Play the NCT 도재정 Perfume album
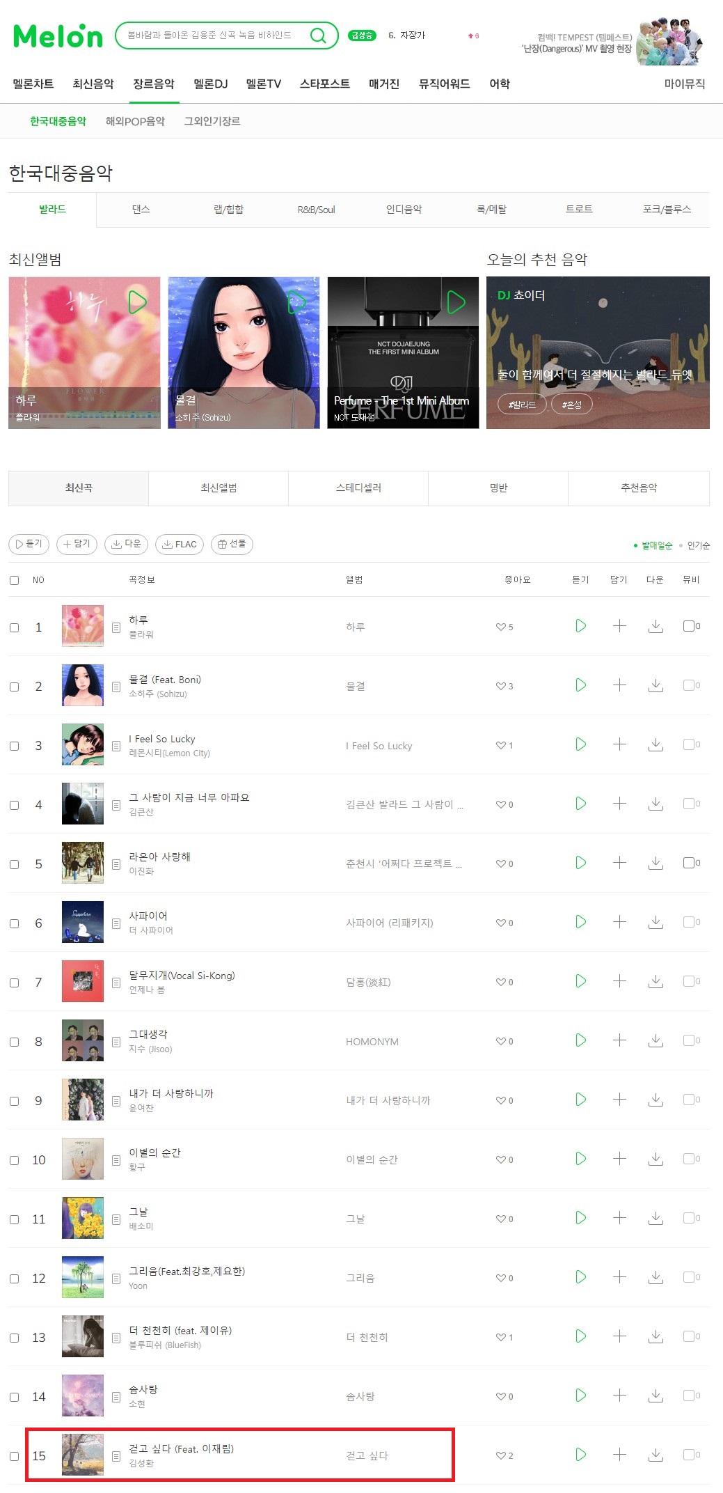 (456, 302)
